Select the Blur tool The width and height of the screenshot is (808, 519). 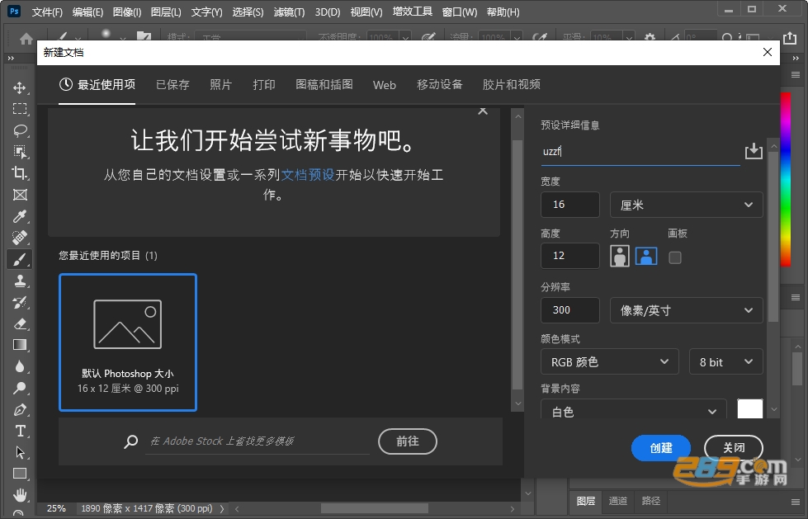[20, 366]
